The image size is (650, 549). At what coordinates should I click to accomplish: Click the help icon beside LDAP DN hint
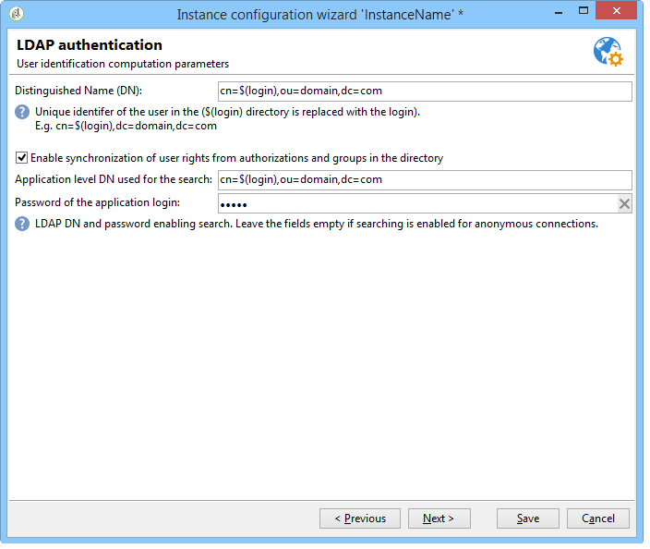click(x=22, y=224)
